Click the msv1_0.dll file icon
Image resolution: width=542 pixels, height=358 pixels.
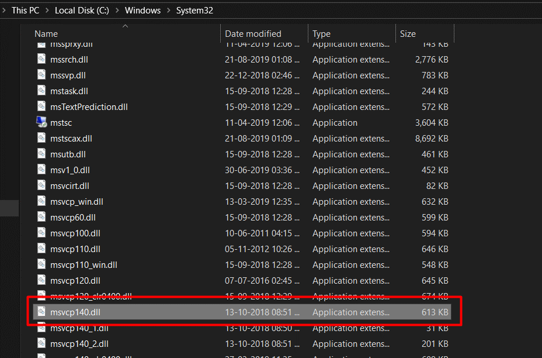pos(41,170)
